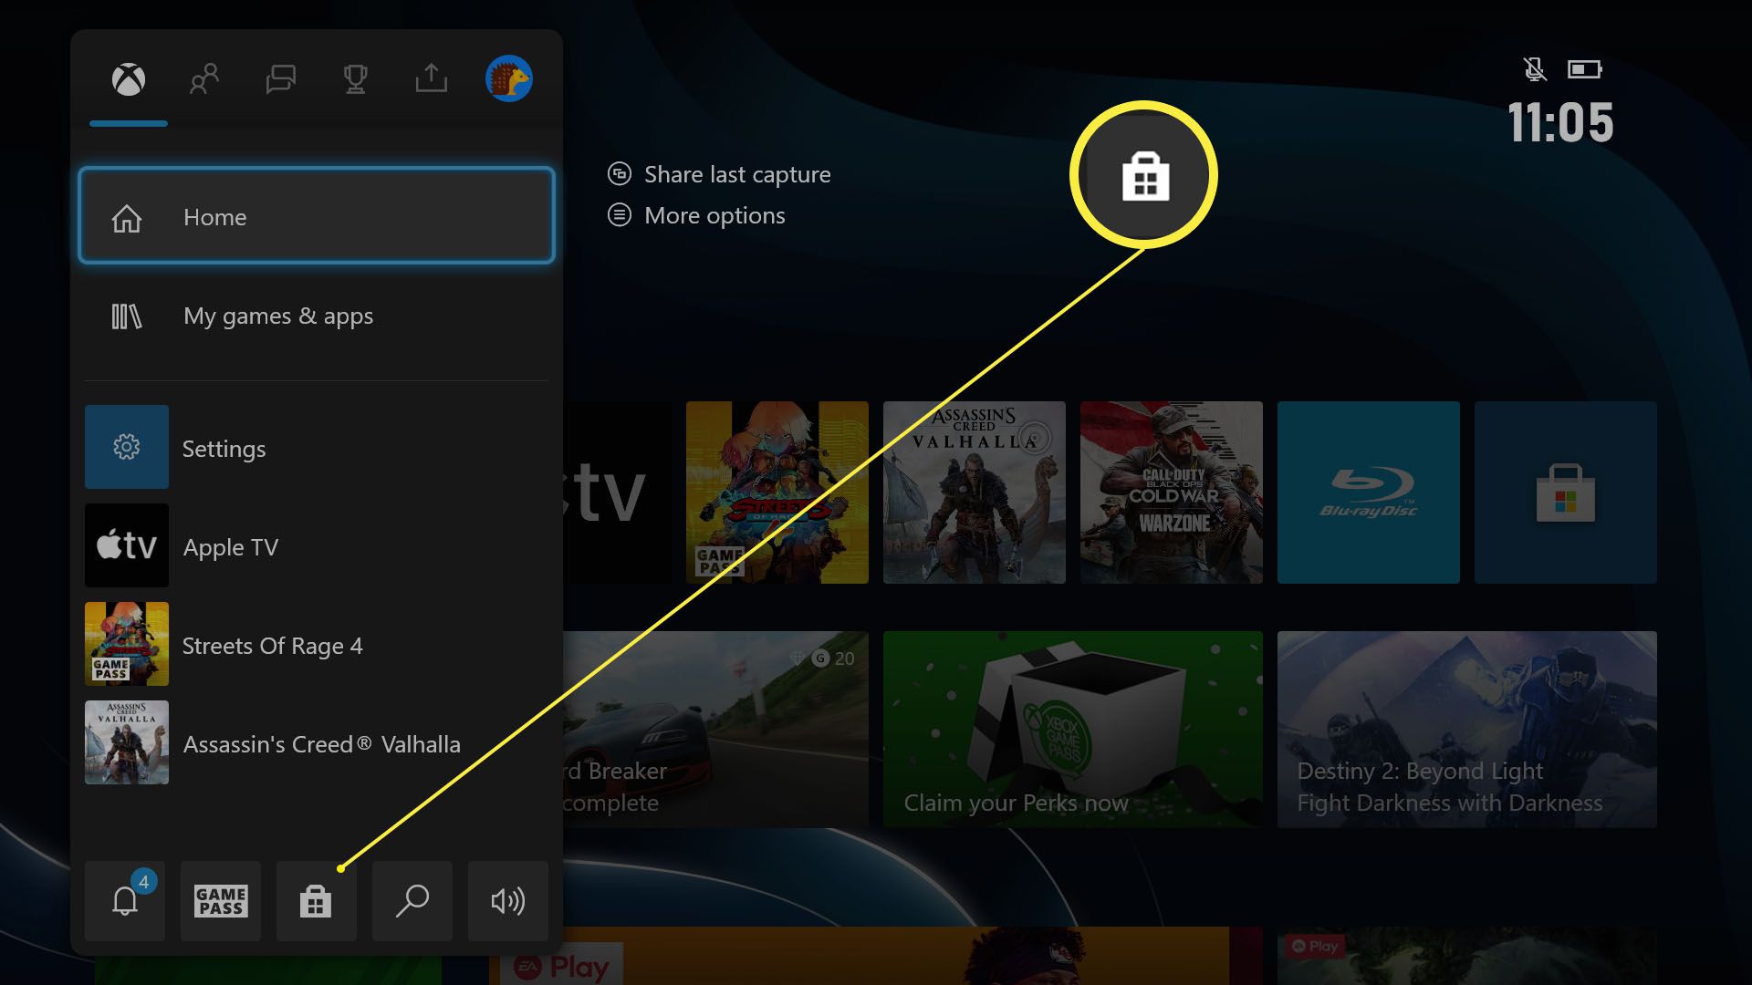
Task: Switch to the Capture & share tab
Action: (431, 78)
